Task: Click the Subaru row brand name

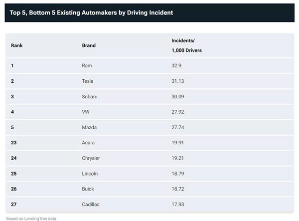Action: point(90,97)
